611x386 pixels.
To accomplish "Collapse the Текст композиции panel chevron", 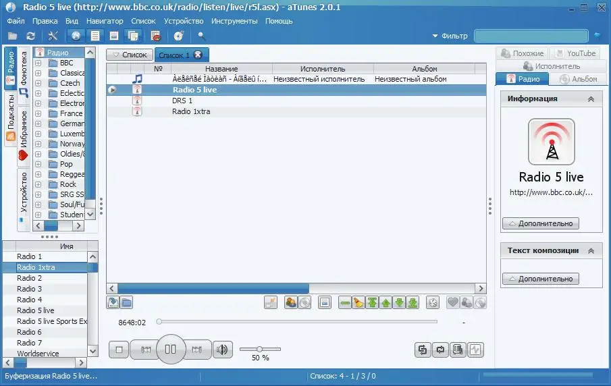I will [x=591, y=251].
